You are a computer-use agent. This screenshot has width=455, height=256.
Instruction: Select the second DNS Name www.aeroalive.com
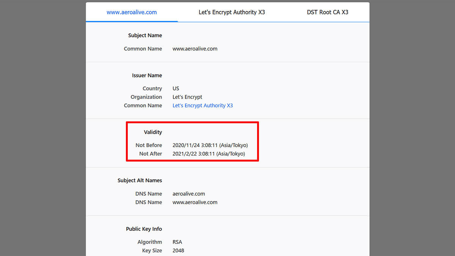(x=195, y=202)
